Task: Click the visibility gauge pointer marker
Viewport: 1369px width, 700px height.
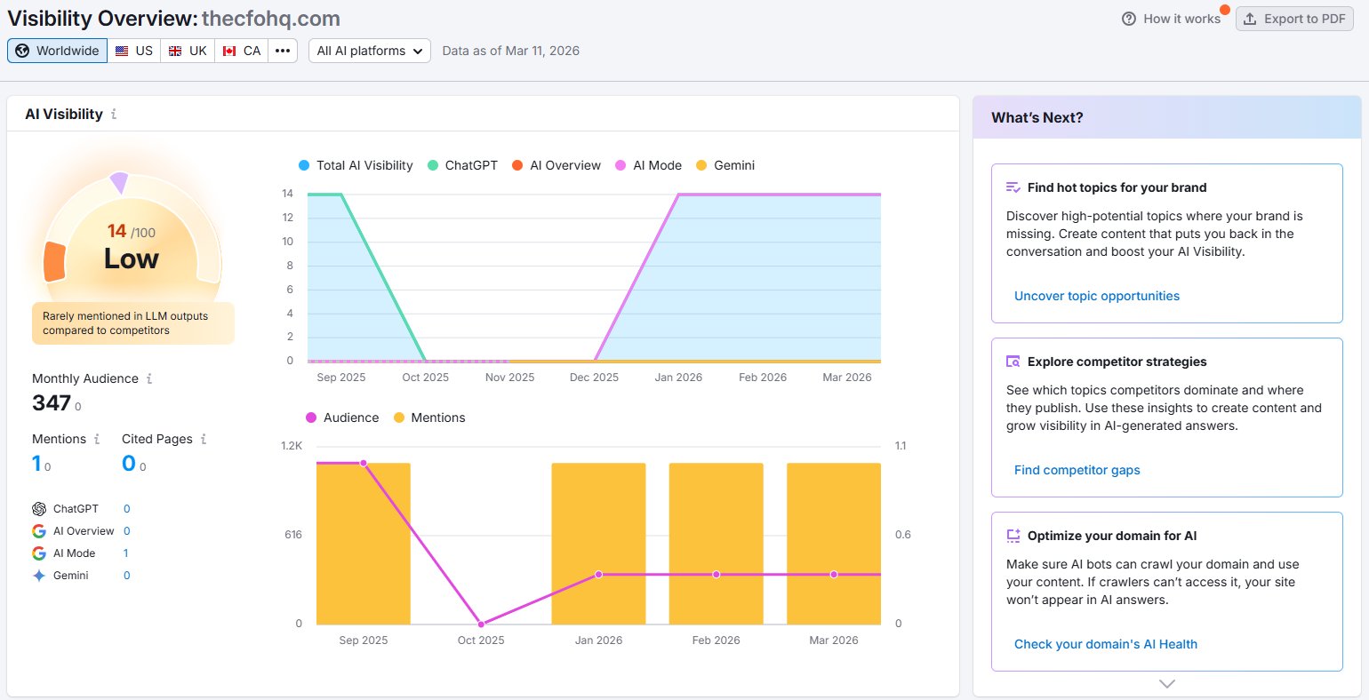Action: pyautogui.click(x=119, y=183)
